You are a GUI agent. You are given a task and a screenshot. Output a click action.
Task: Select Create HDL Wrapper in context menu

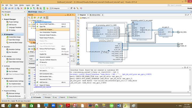coord(53,30)
